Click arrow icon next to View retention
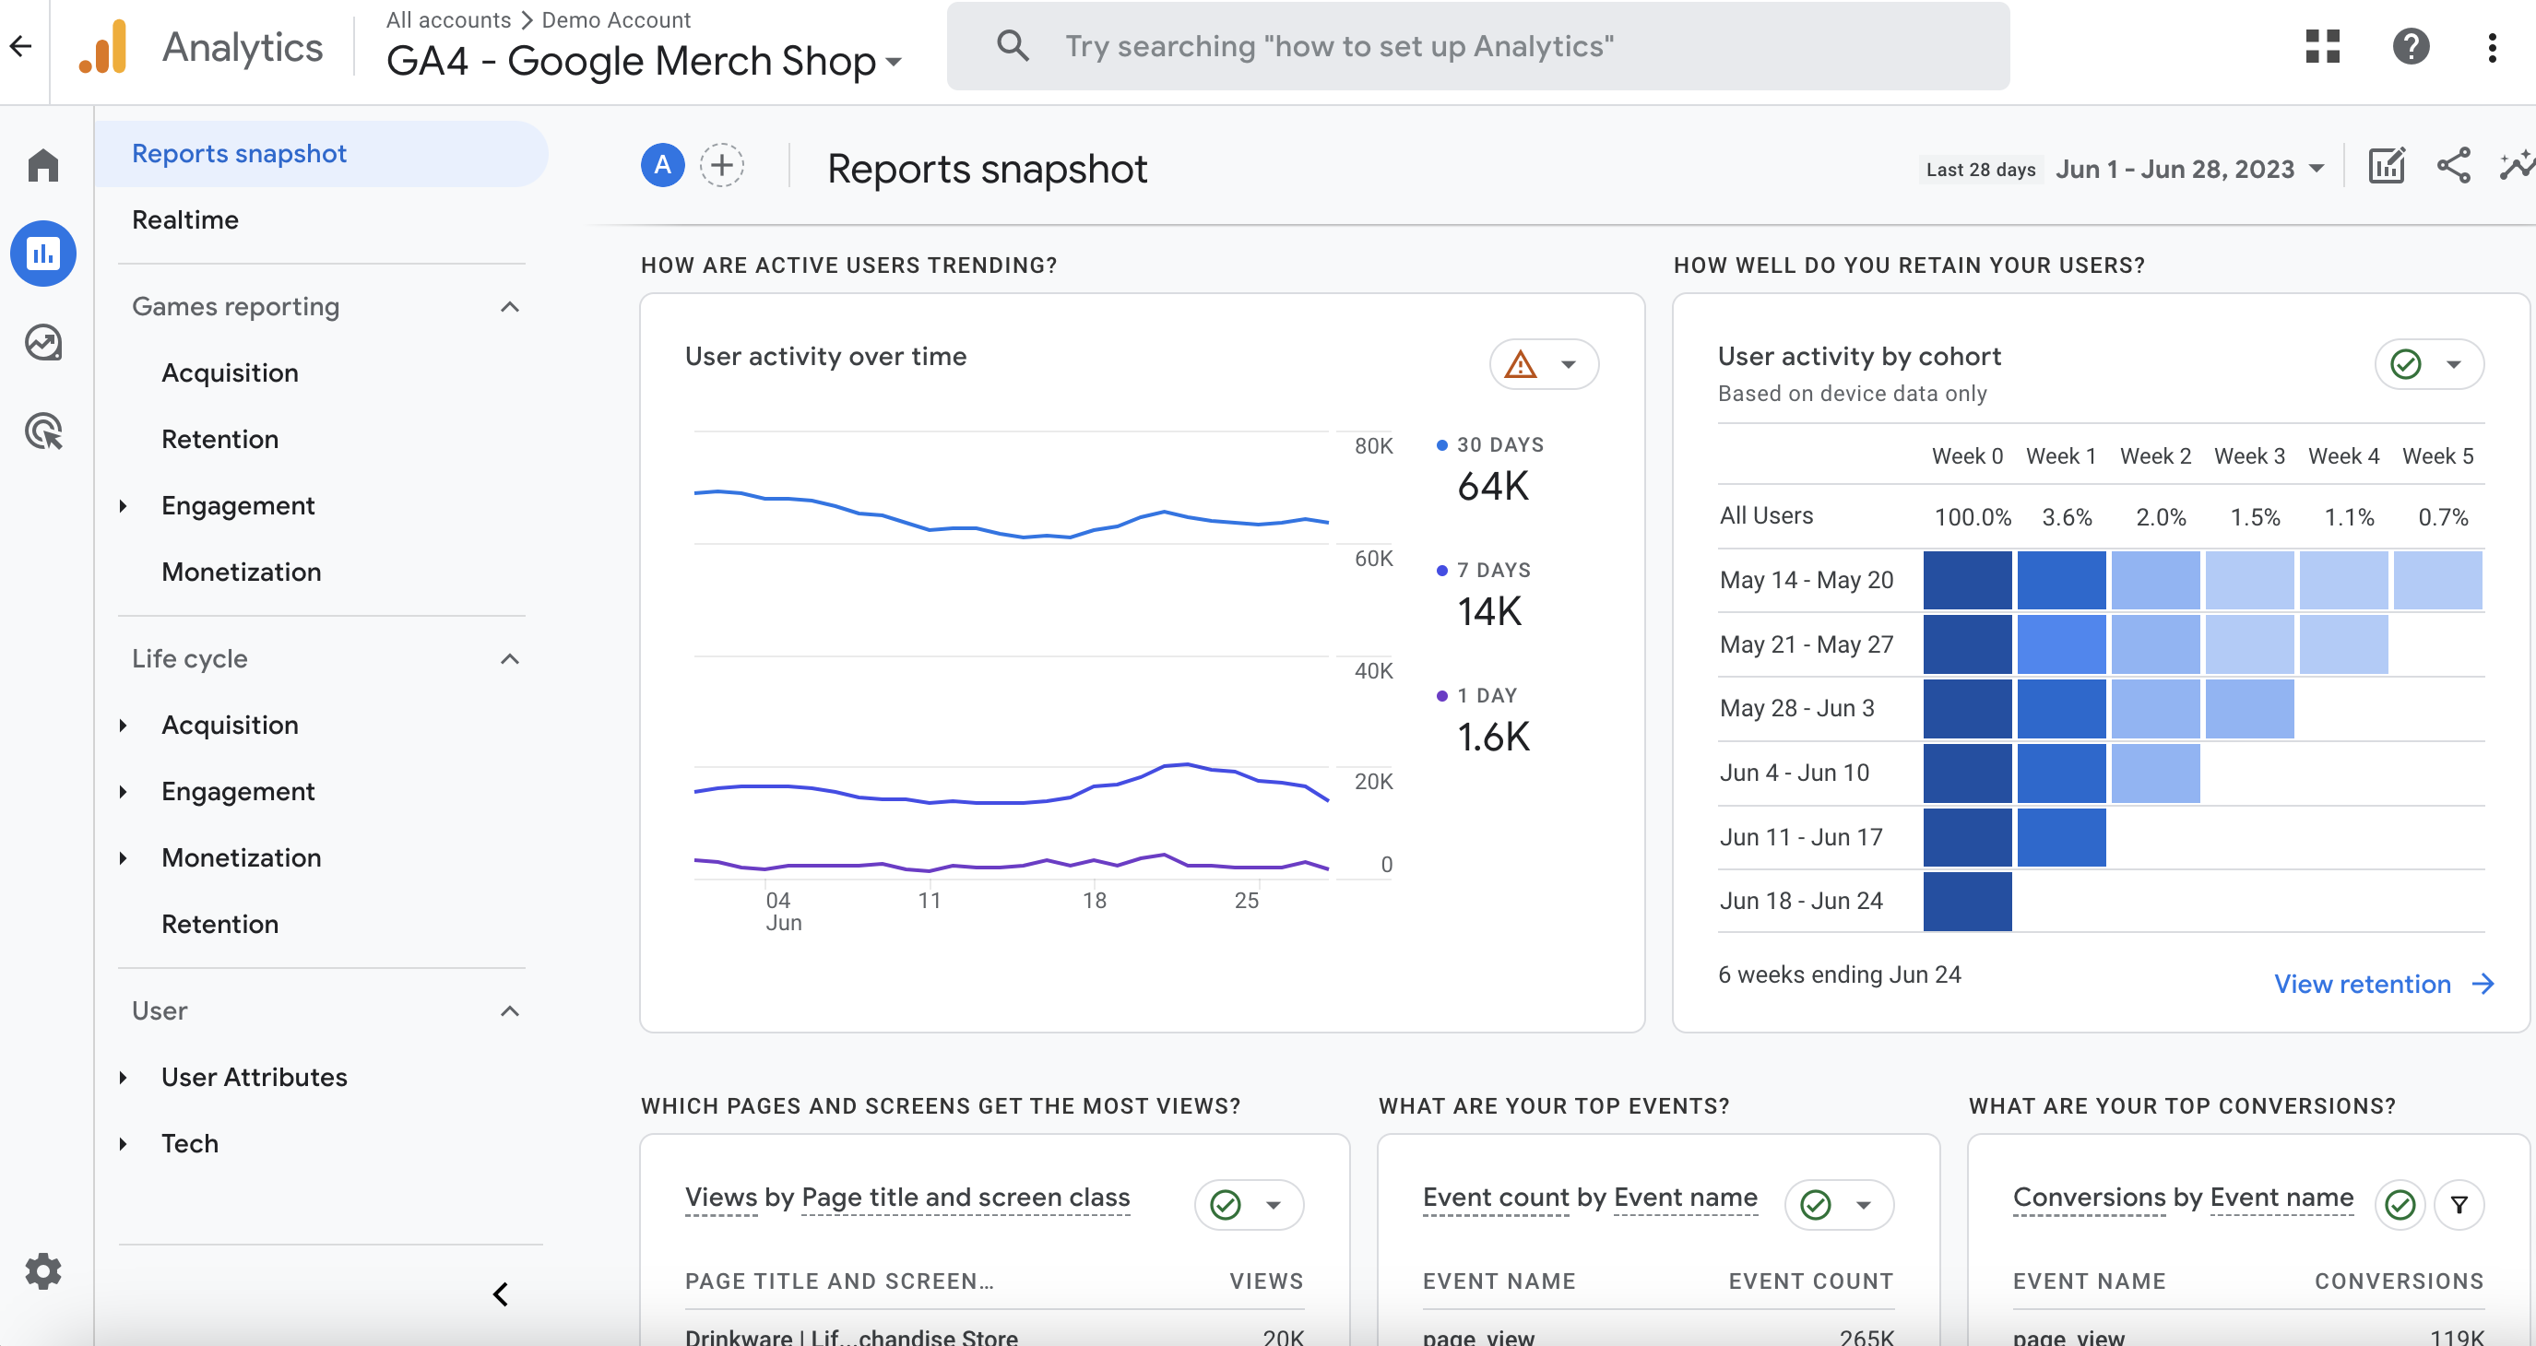The height and width of the screenshot is (1346, 2536). [x=2483, y=983]
